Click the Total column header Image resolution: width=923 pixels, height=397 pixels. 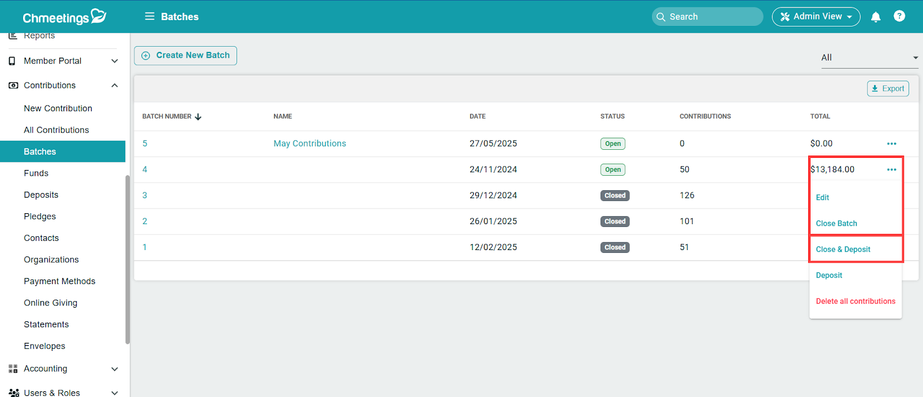click(820, 116)
